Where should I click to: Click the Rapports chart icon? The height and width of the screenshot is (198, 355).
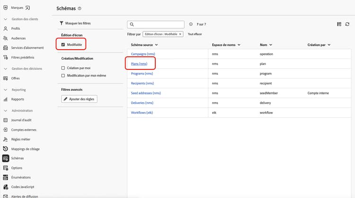click(x=6, y=99)
